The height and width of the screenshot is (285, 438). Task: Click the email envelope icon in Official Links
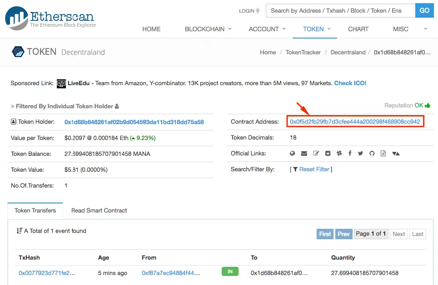(304, 154)
